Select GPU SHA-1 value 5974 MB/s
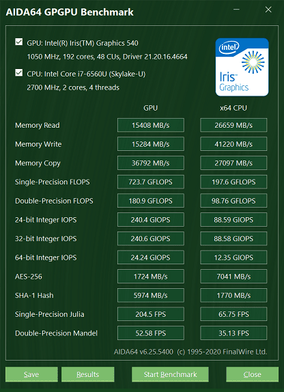284x392 pixels. pos(151,295)
